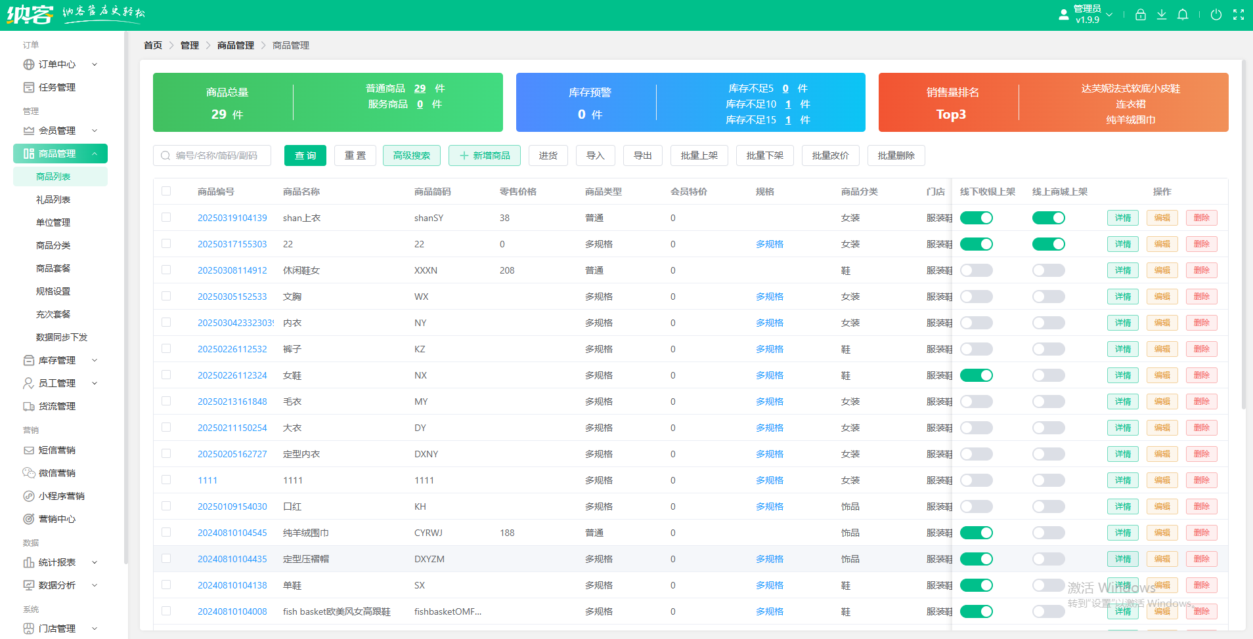Click the 重置 reset button

click(x=355, y=155)
